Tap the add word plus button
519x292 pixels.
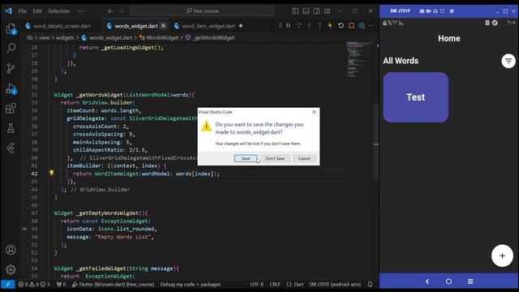pyautogui.click(x=502, y=255)
